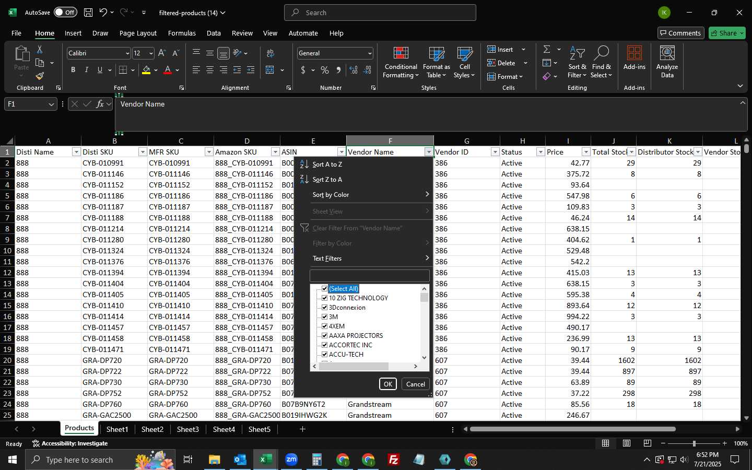
Task: Open Find & Select tool
Action: pyautogui.click(x=601, y=63)
